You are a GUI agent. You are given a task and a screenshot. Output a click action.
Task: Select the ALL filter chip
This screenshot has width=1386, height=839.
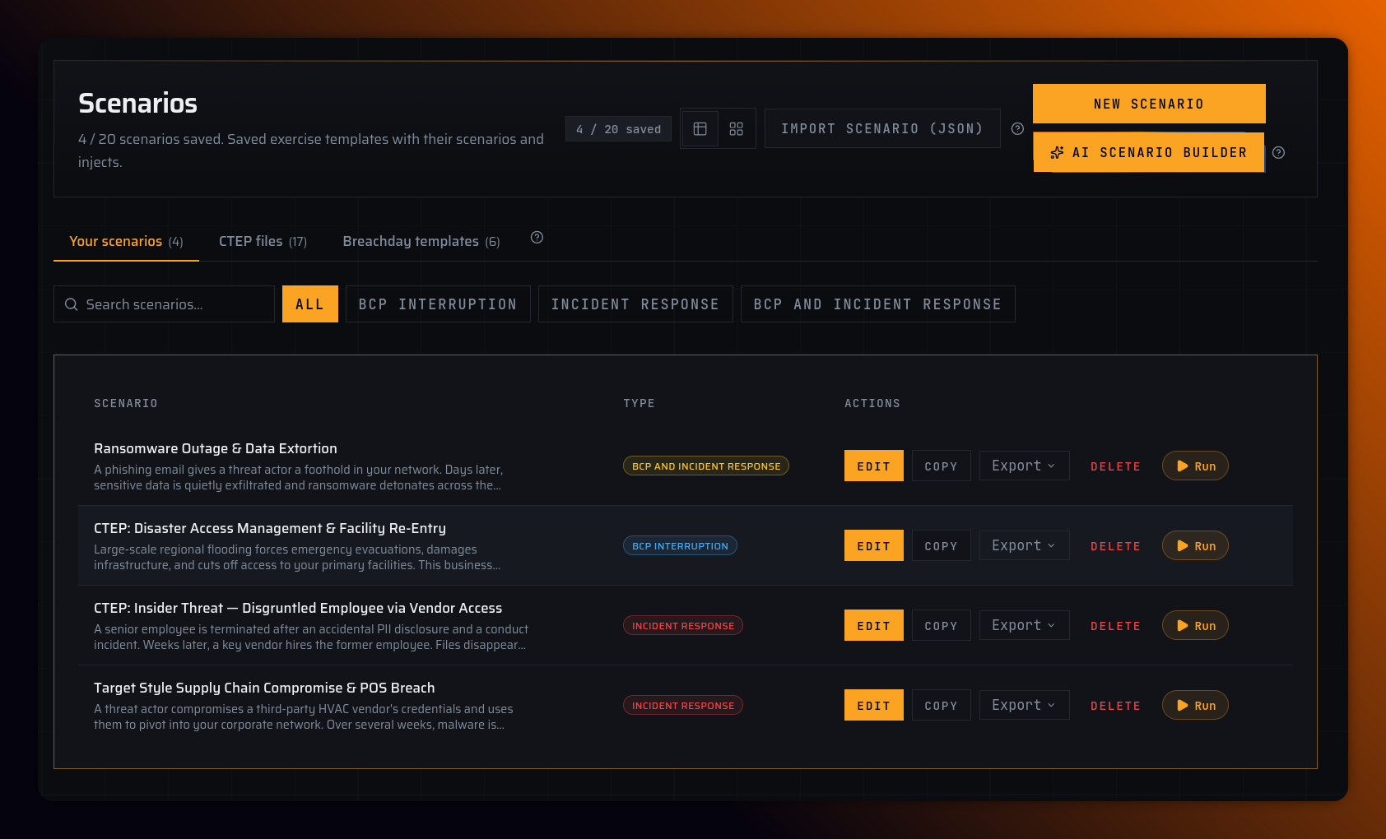(310, 304)
